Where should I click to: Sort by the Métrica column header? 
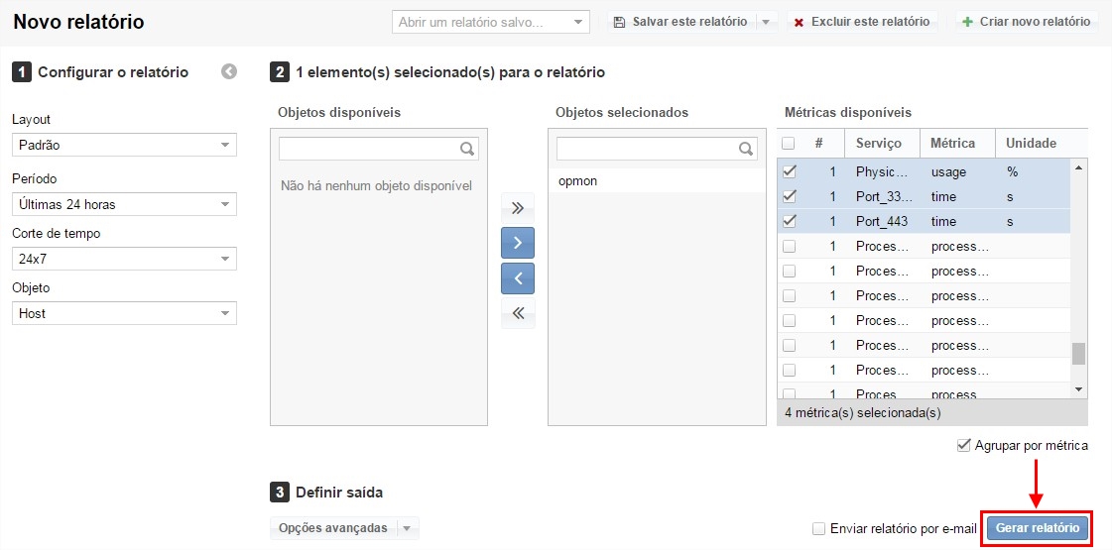pos(955,143)
